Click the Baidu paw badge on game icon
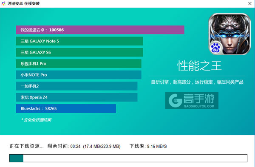The image size is (255, 167). [215, 48]
